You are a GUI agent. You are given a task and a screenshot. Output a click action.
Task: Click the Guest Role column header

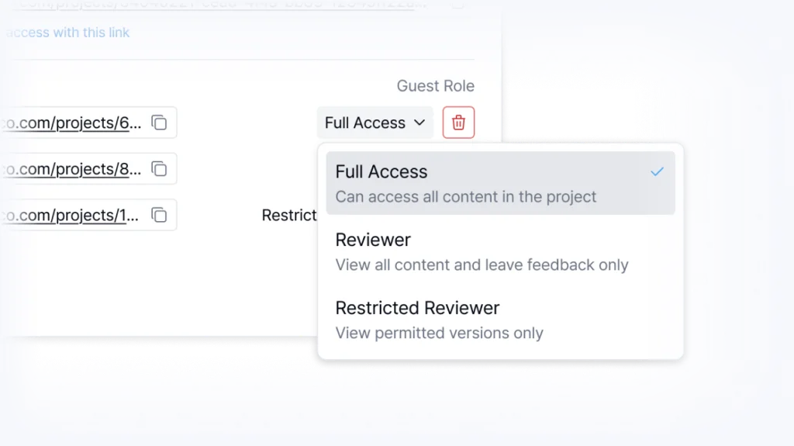(x=435, y=85)
